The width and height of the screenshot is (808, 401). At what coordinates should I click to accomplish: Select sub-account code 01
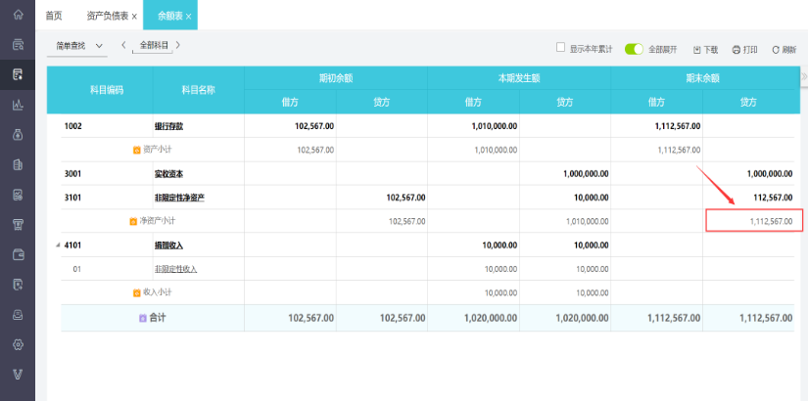76,269
